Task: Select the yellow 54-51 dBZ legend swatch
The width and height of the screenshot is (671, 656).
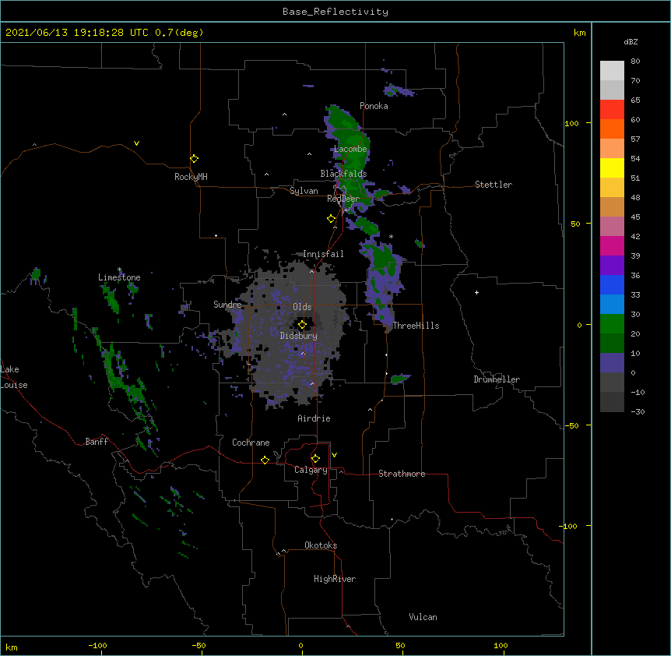Action: [612, 168]
